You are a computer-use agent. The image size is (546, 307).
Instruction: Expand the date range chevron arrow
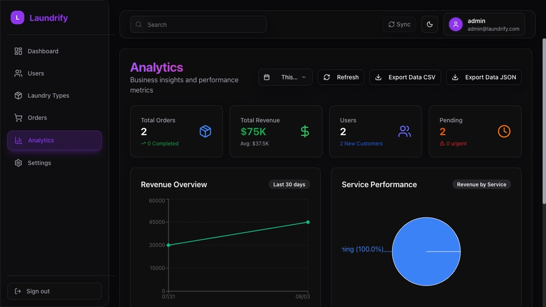[x=304, y=77]
